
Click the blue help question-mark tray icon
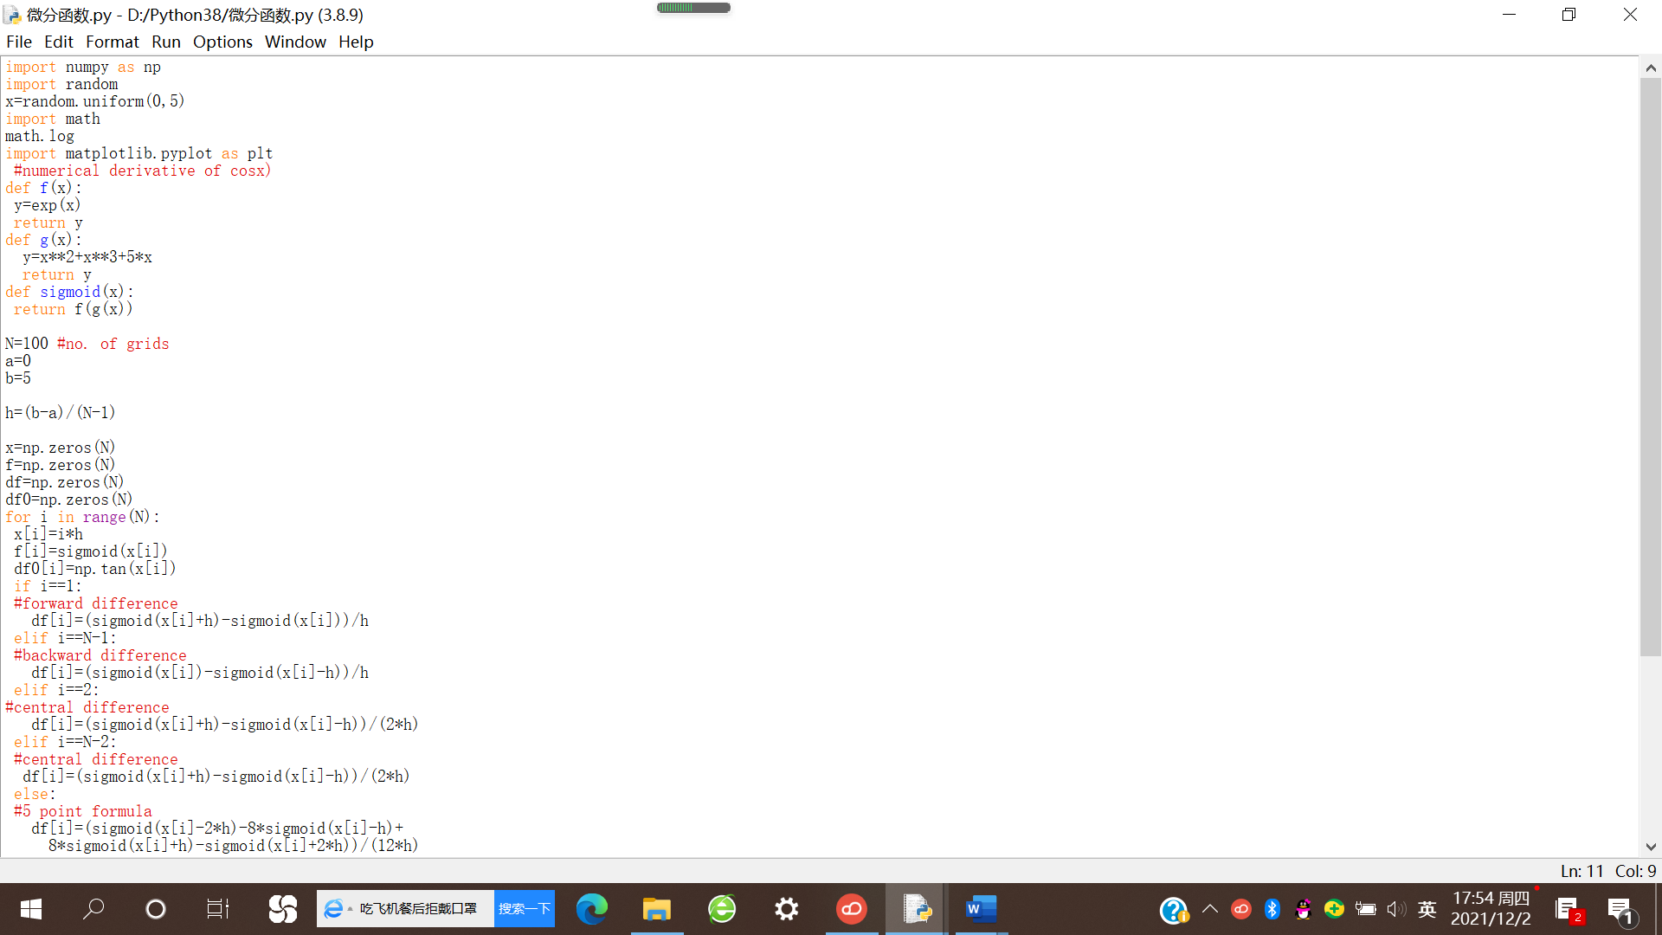[1174, 910]
